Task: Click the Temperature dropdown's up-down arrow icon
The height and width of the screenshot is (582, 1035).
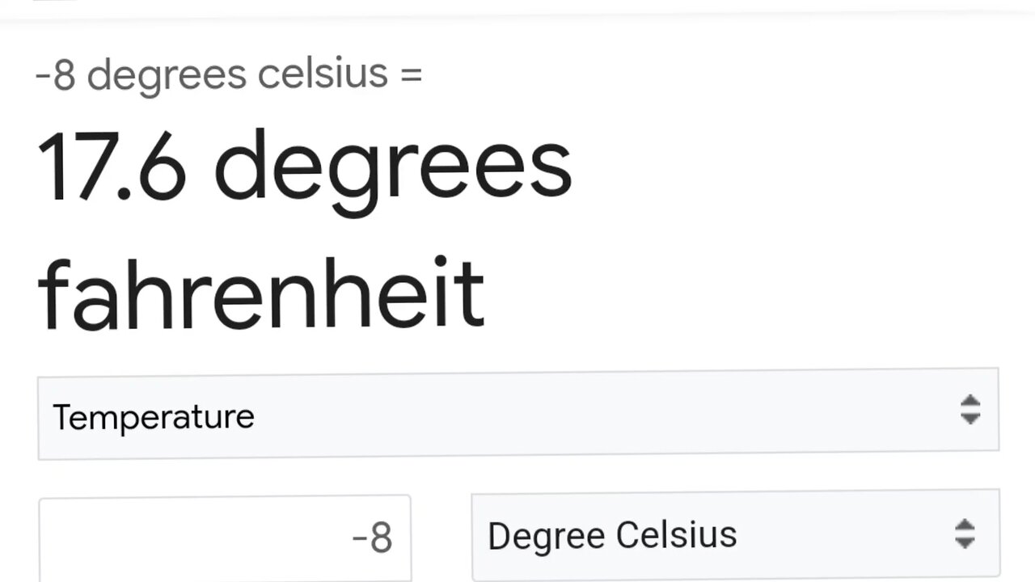Action: (970, 410)
